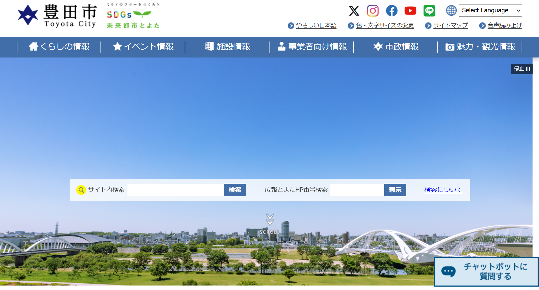Open the LINE icon link
The image size is (539, 290).
pyautogui.click(x=429, y=11)
